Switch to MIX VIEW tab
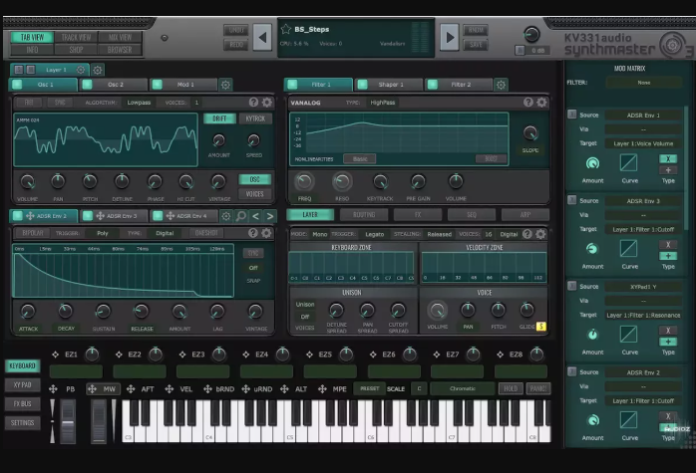Viewport: 696px width, 473px height. [120, 37]
